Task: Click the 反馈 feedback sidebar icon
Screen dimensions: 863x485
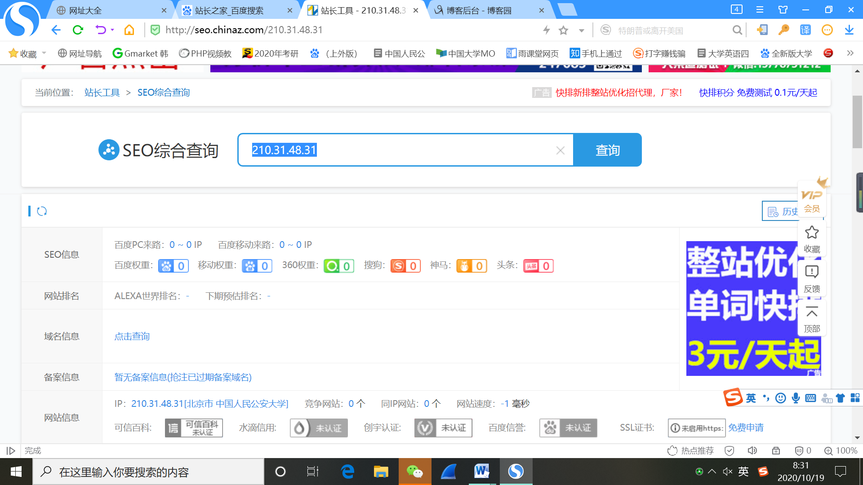Action: coord(811,278)
